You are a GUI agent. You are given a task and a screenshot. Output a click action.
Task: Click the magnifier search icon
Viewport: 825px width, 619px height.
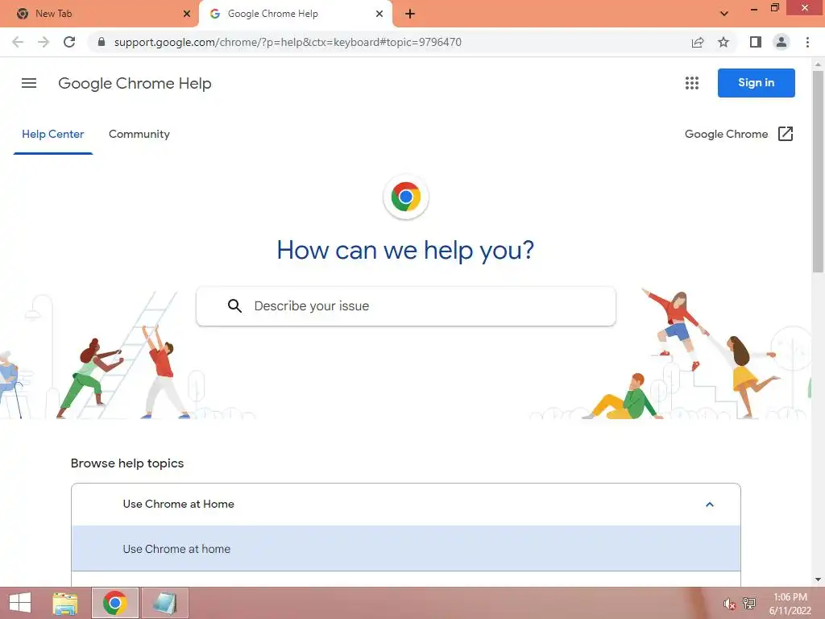(x=234, y=305)
